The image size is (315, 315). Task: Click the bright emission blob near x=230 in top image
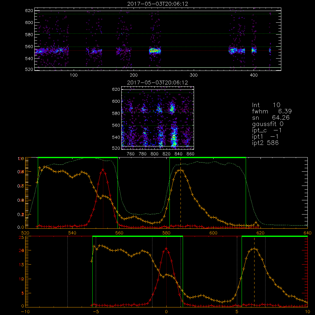tap(155, 51)
